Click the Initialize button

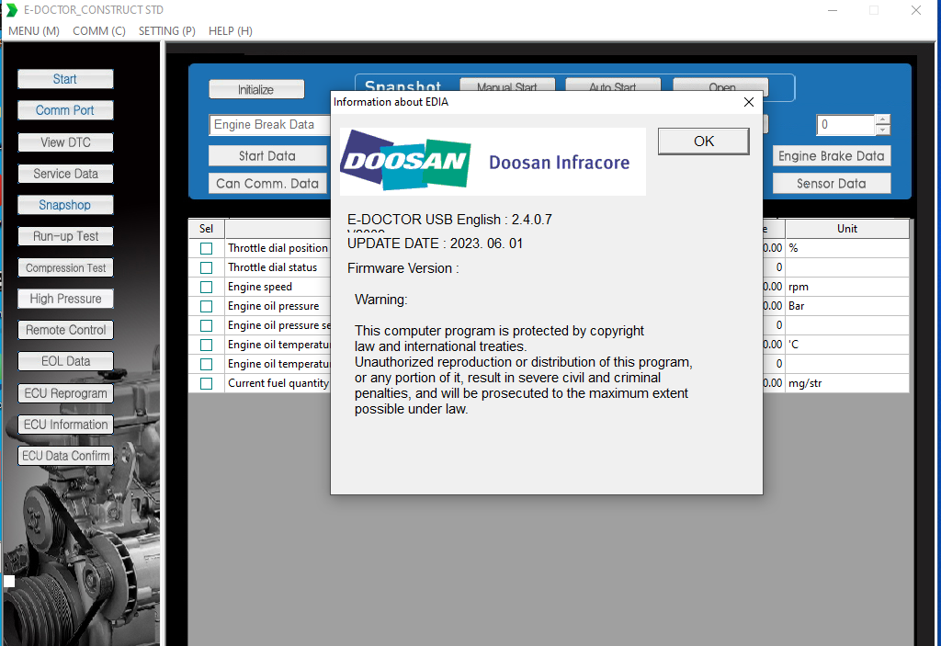(x=256, y=89)
